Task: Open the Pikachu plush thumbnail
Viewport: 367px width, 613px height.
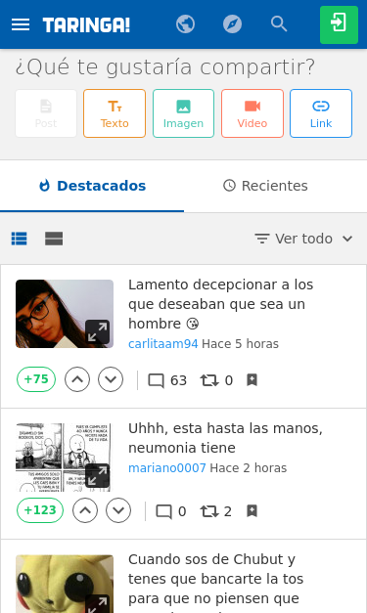Action: pyautogui.click(x=65, y=584)
